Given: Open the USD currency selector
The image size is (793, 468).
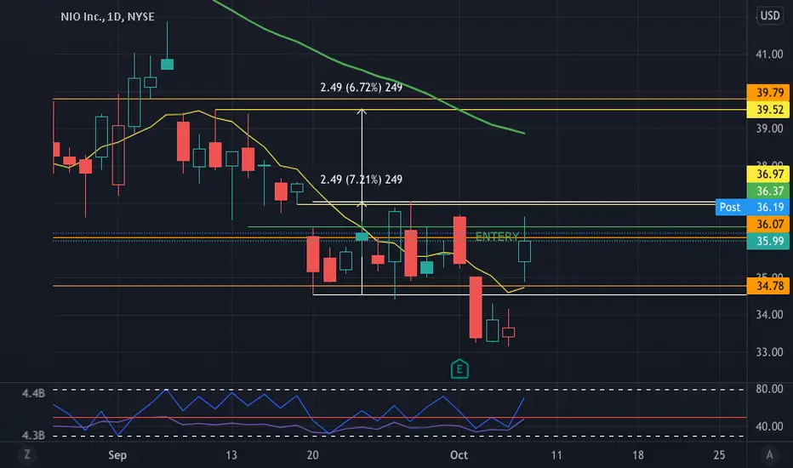Looking at the screenshot, I should (x=770, y=15).
